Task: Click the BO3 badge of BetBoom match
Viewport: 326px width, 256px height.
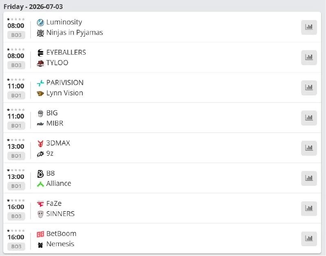Action: [x=16, y=247]
